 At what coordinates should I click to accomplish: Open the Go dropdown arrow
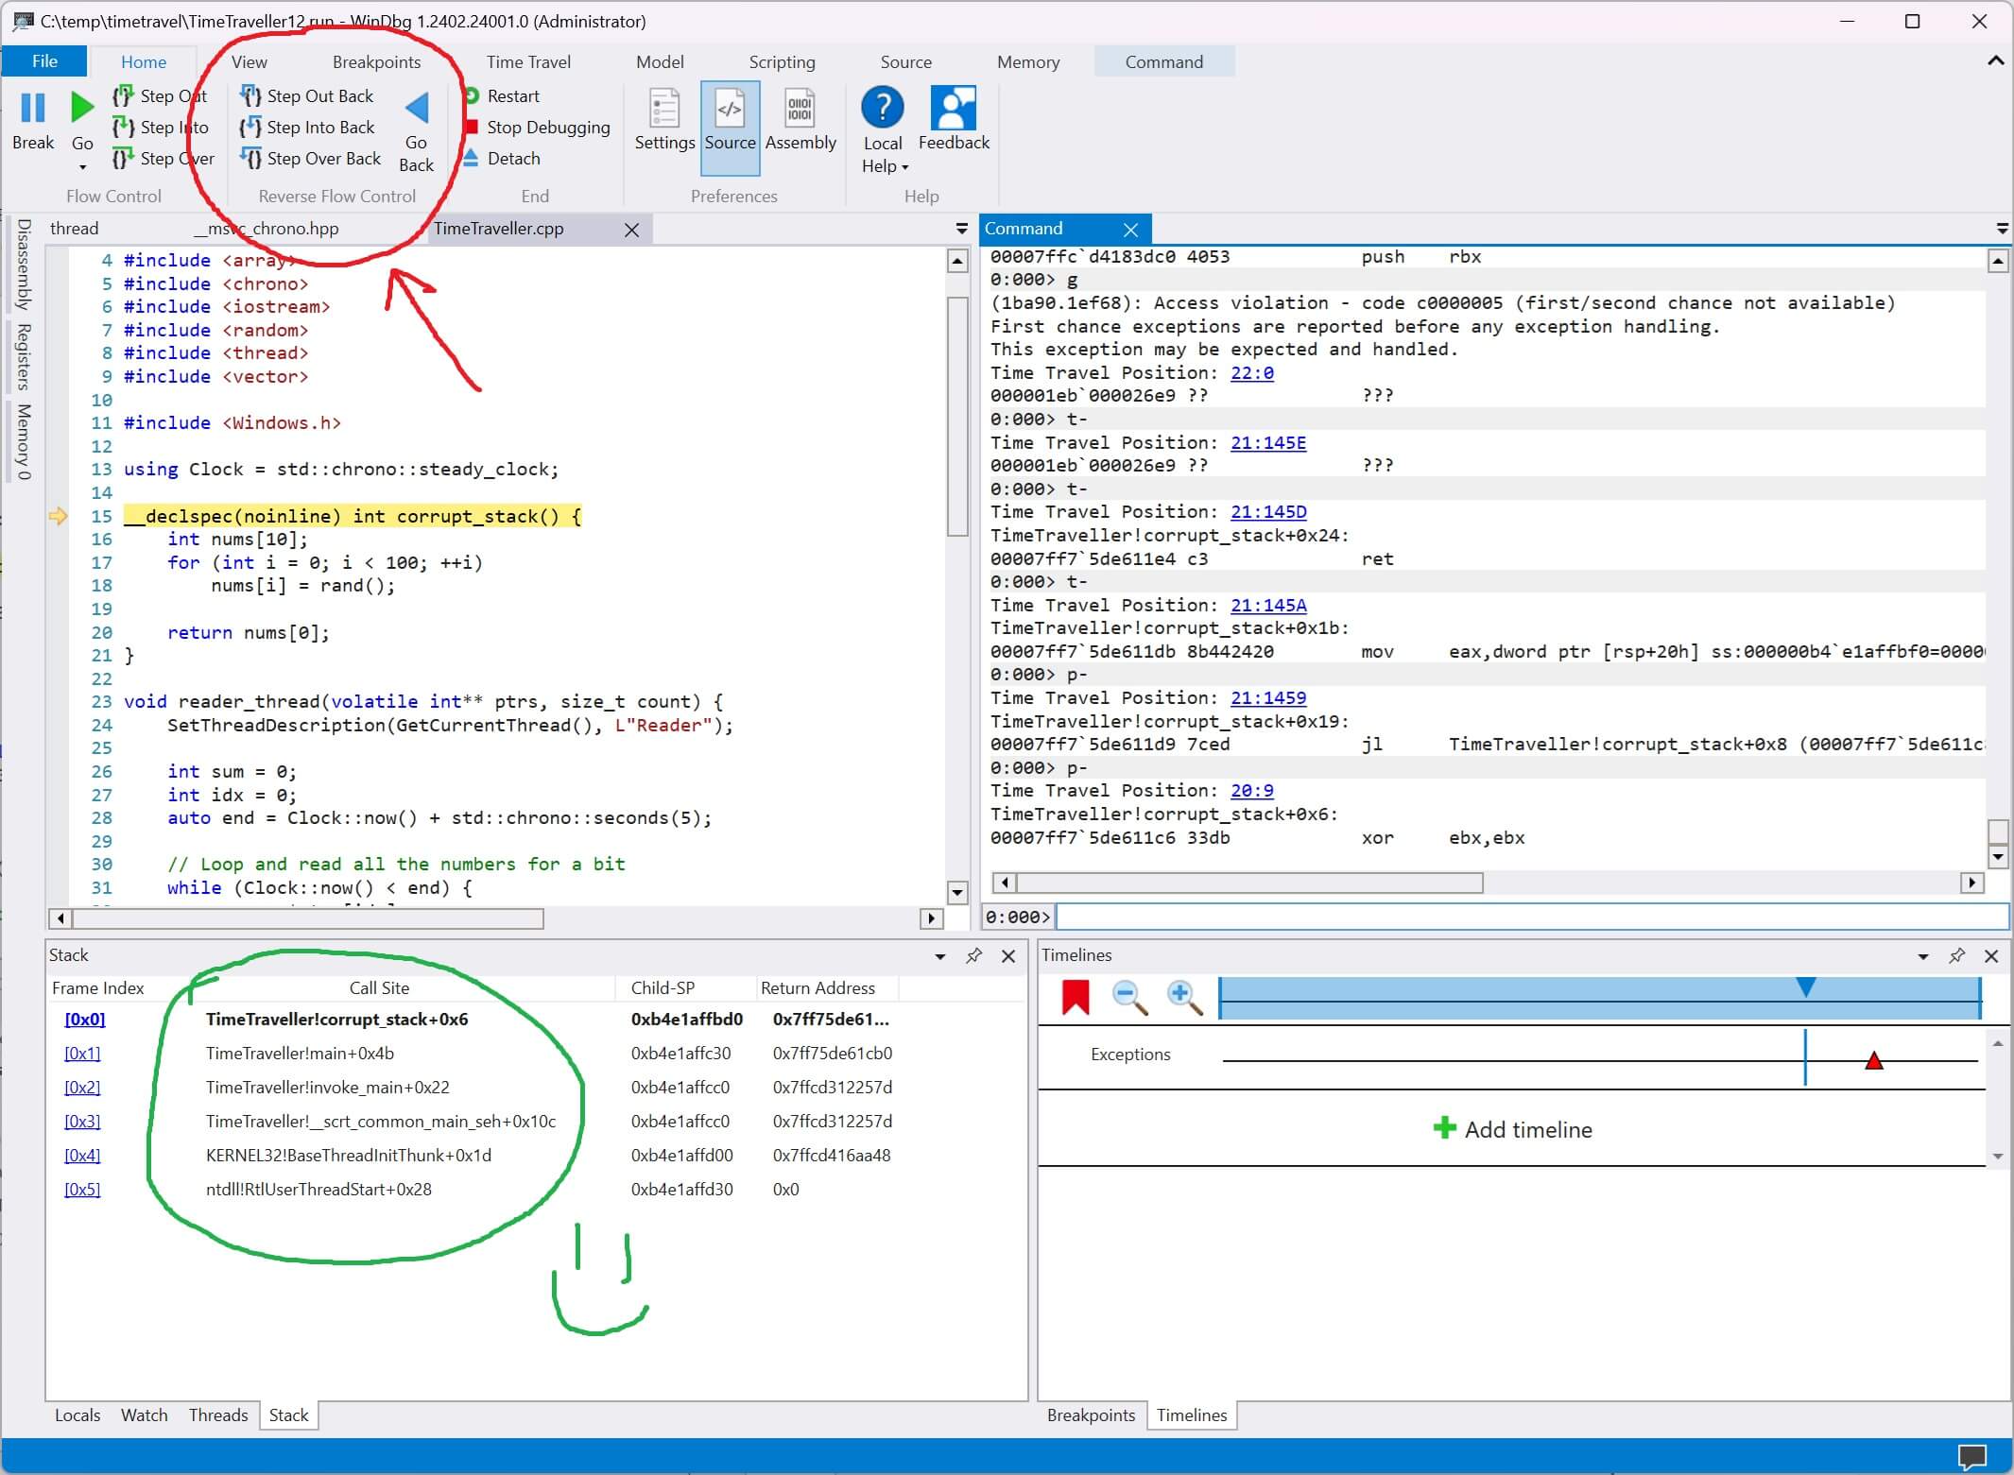point(82,168)
